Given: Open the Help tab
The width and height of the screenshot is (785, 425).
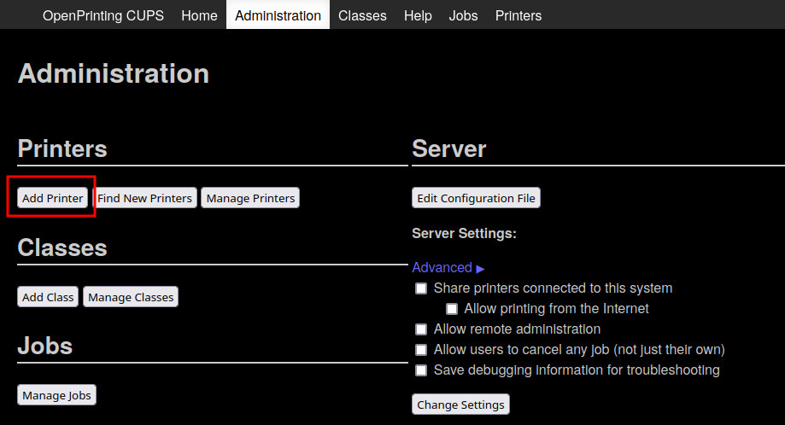Looking at the screenshot, I should [418, 15].
